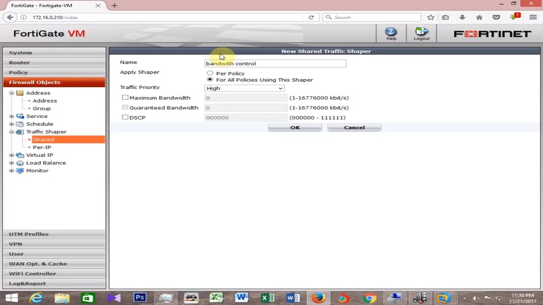The image size is (543, 305).
Task: Show site information icon in address bar
Action: pos(24,17)
